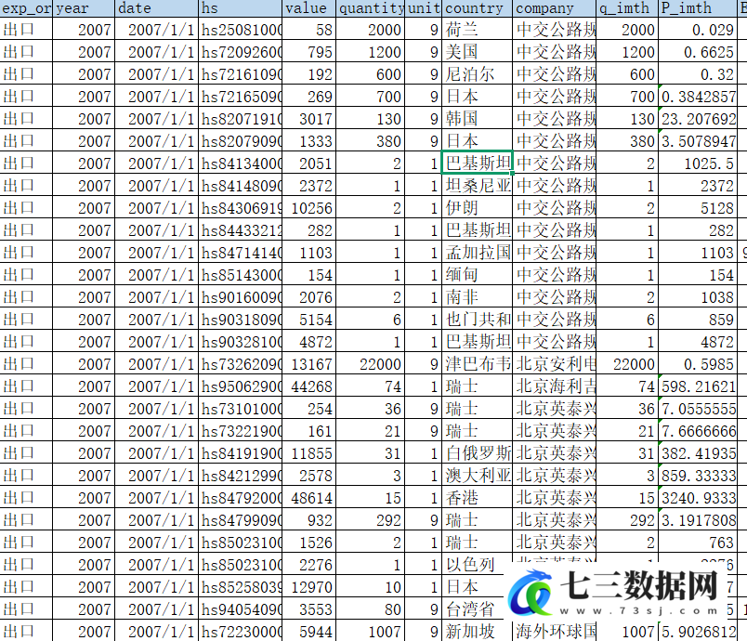The height and width of the screenshot is (641, 747).
Task: Click the country cell 伊朗
Action: (478, 208)
